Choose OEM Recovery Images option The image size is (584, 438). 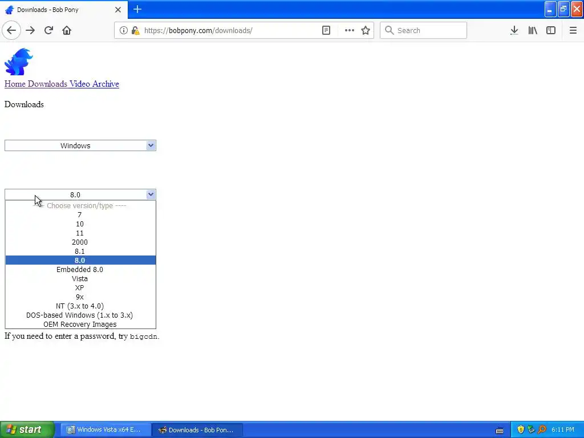(x=80, y=325)
